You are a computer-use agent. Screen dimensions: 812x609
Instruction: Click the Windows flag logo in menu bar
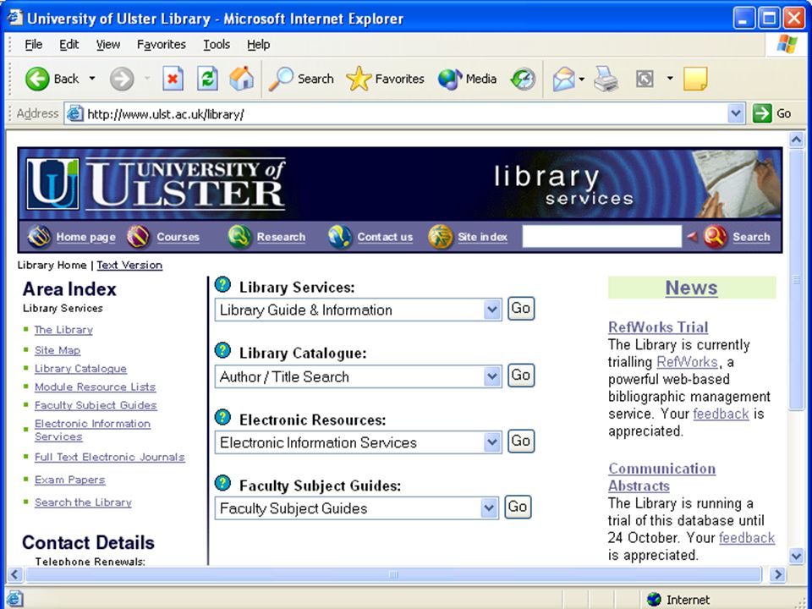(787, 44)
